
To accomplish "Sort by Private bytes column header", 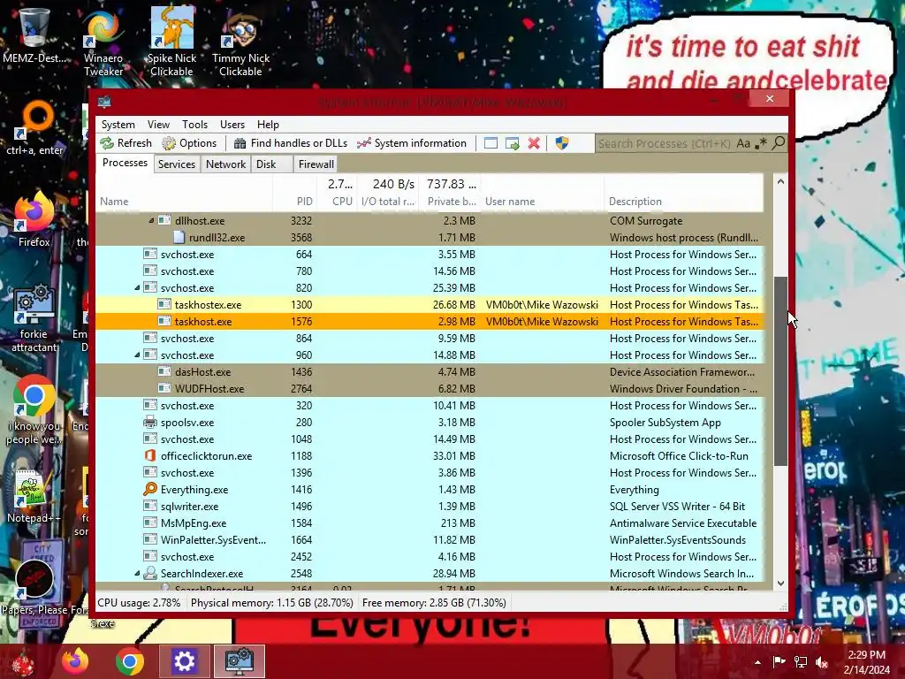I will coord(450,194).
